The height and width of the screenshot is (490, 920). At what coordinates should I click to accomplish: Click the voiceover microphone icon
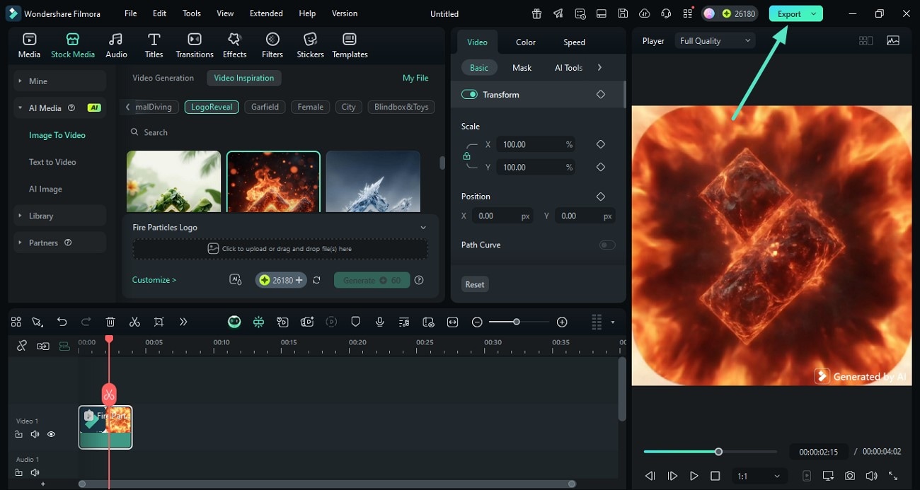[380, 322]
